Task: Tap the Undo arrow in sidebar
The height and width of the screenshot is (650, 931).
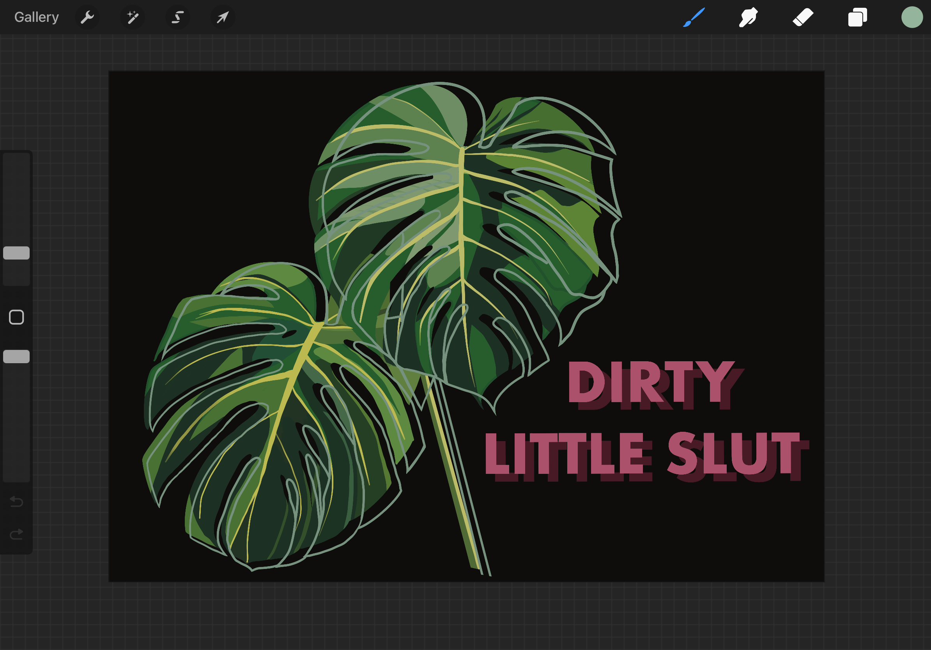Action: (16, 502)
